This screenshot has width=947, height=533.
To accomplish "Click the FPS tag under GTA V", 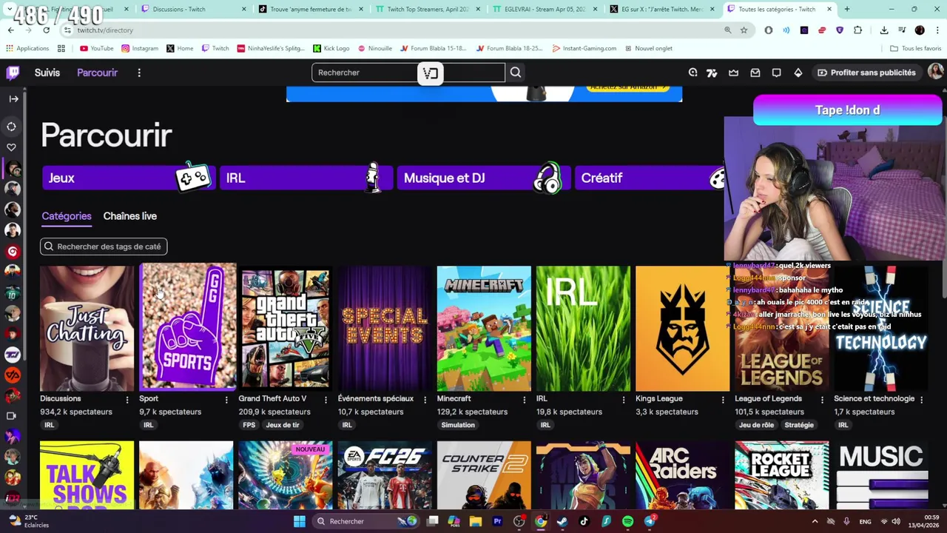I will point(249,425).
